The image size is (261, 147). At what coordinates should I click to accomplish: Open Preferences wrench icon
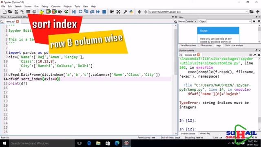click(x=125, y=12)
